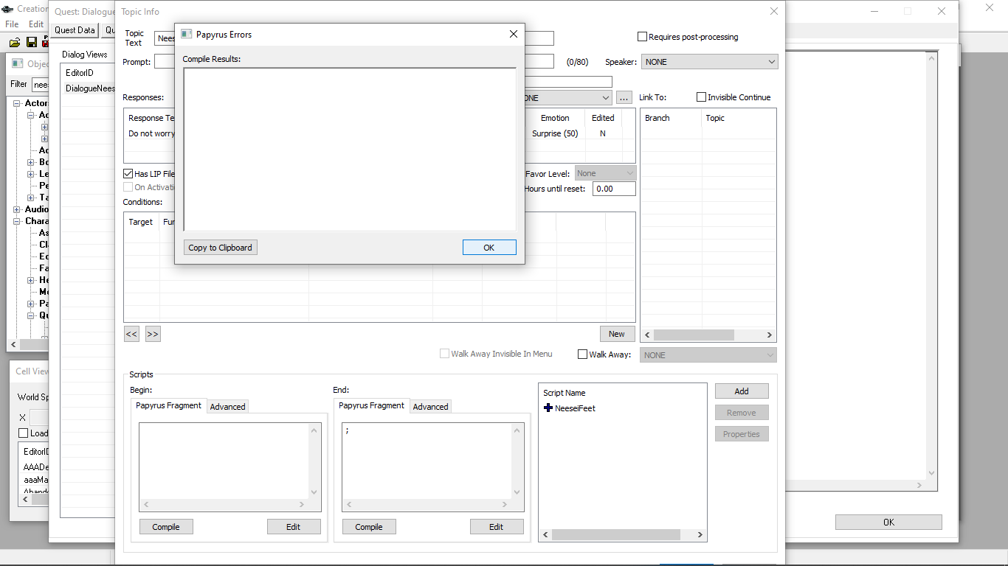This screenshot has height=566, width=1008.
Task: Click the Link To list horizontal scrollbar
Action: click(x=694, y=335)
